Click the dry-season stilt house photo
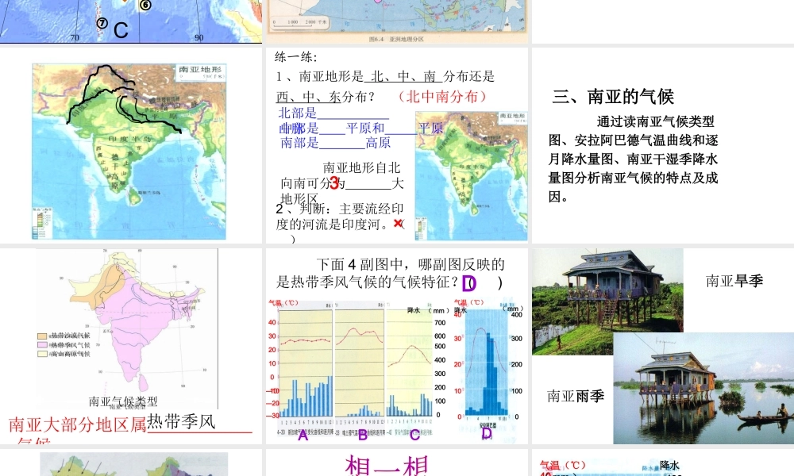Image resolution: width=794 pixels, height=476 pixels. click(x=607, y=301)
